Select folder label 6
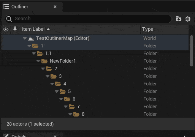The height and width of the screenshot is (137, 195). (x=74, y=99)
